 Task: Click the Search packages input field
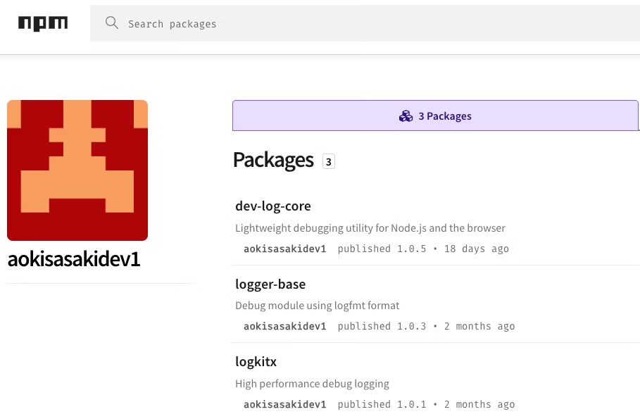282,23
